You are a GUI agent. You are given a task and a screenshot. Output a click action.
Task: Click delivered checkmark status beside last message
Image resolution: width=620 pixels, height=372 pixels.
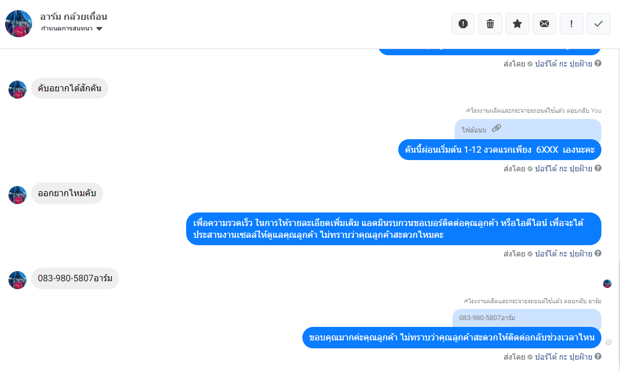point(609,342)
